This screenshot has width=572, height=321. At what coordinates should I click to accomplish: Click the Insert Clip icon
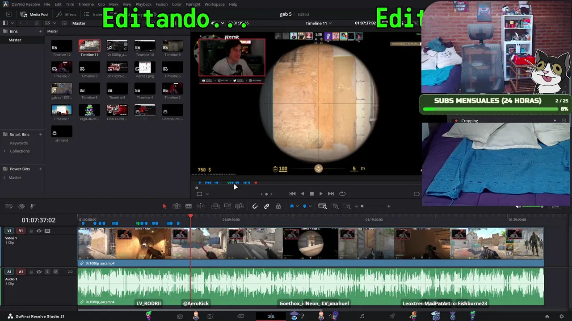pyautogui.click(x=215, y=206)
